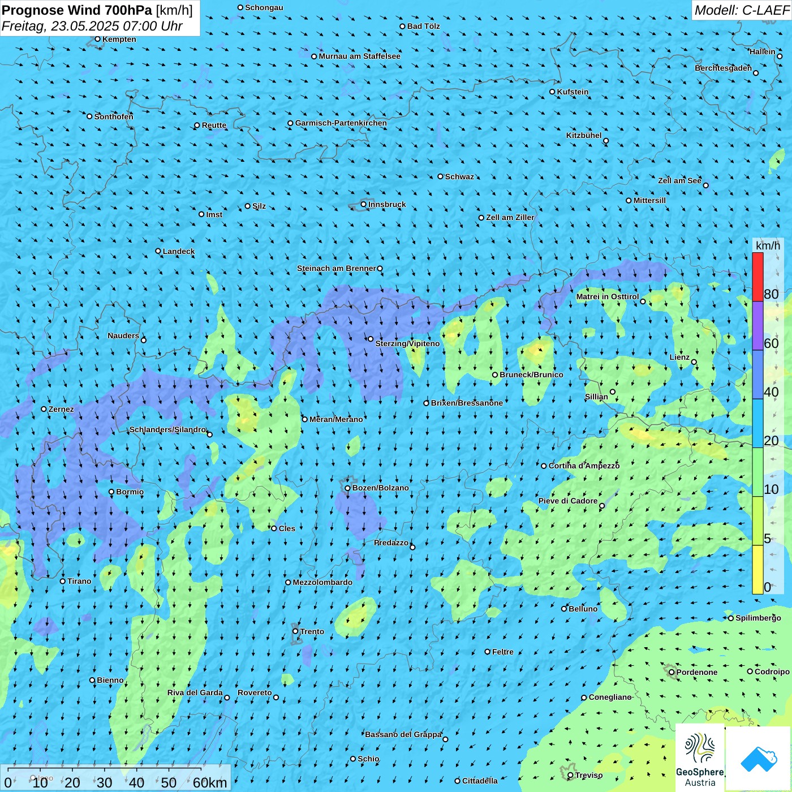The image size is (792, 792).
Task: Click the 'Mittersill' label
Action: point(649,200)
